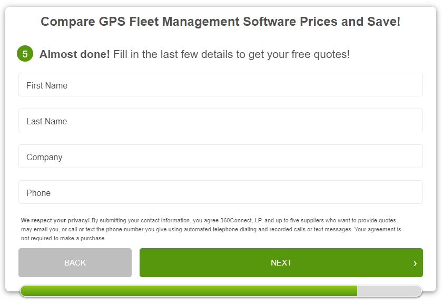Click the bold "We respect your privacy!" text

55,220
